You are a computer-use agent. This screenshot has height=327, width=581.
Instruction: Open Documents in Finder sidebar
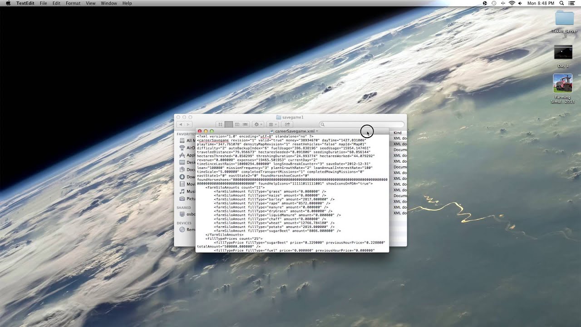[187, 170]
